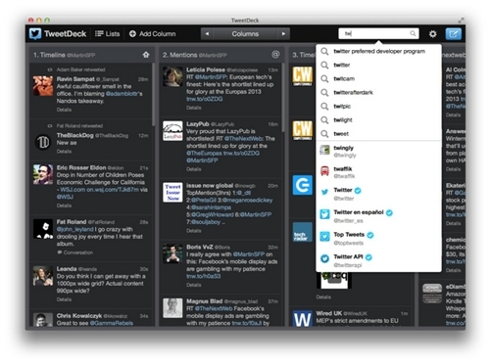
Task: Click the Timeline column scrollbar
Action: tap(153, 95)
